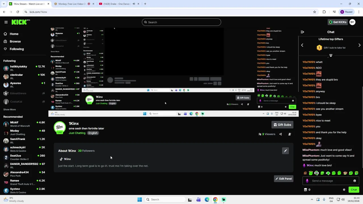Image resolution: width=363 pixels, height=204 pixels.
Task: Open recommended Syztmz channel
Action: pos(24,190)
